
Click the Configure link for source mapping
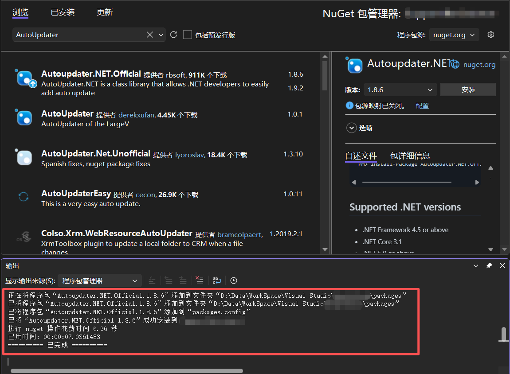click(x=422, y=105)
